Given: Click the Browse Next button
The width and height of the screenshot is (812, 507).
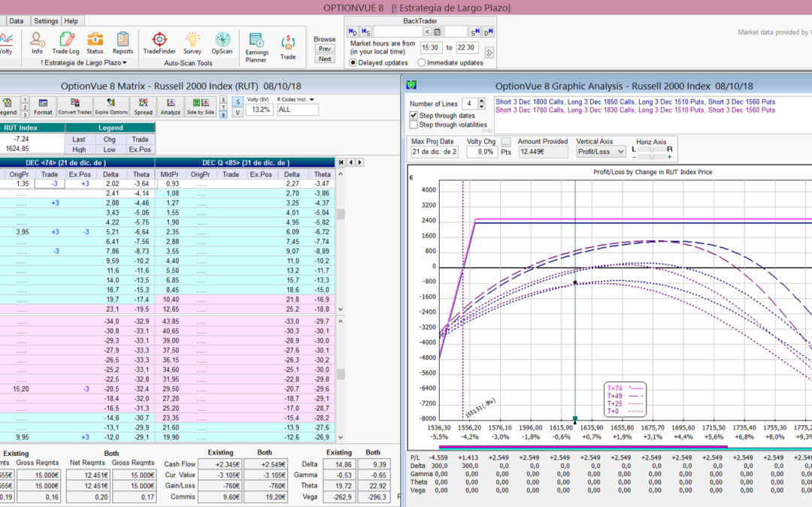Looking at the screenshot, I should 325,59.
